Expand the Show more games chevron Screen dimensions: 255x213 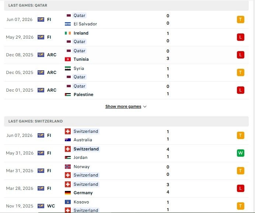(x=145, y=107)
